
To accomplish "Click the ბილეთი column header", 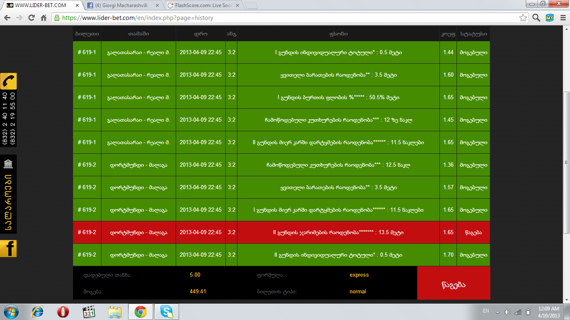I will coord(87,34).
